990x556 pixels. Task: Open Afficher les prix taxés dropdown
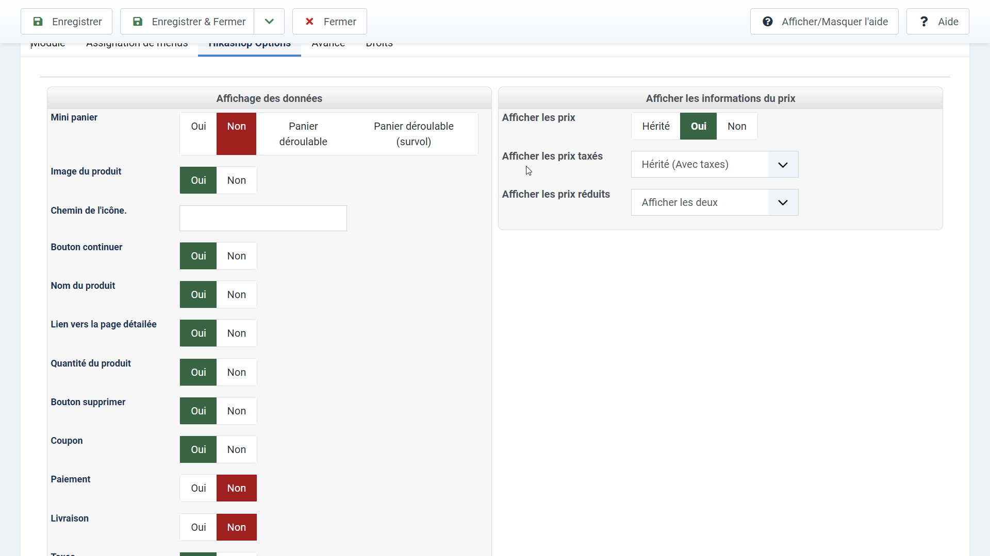[x=714, y=164]
